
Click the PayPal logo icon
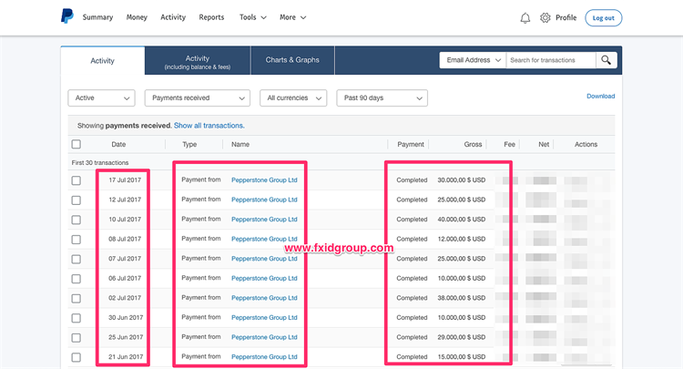click(67, 16)
